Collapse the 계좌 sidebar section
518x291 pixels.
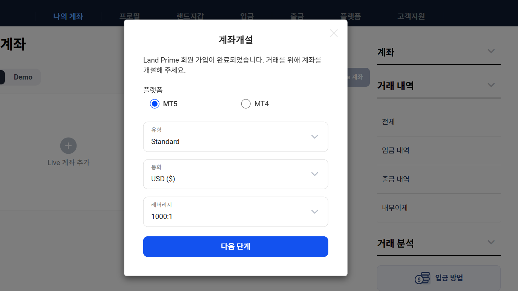[491, 51]
